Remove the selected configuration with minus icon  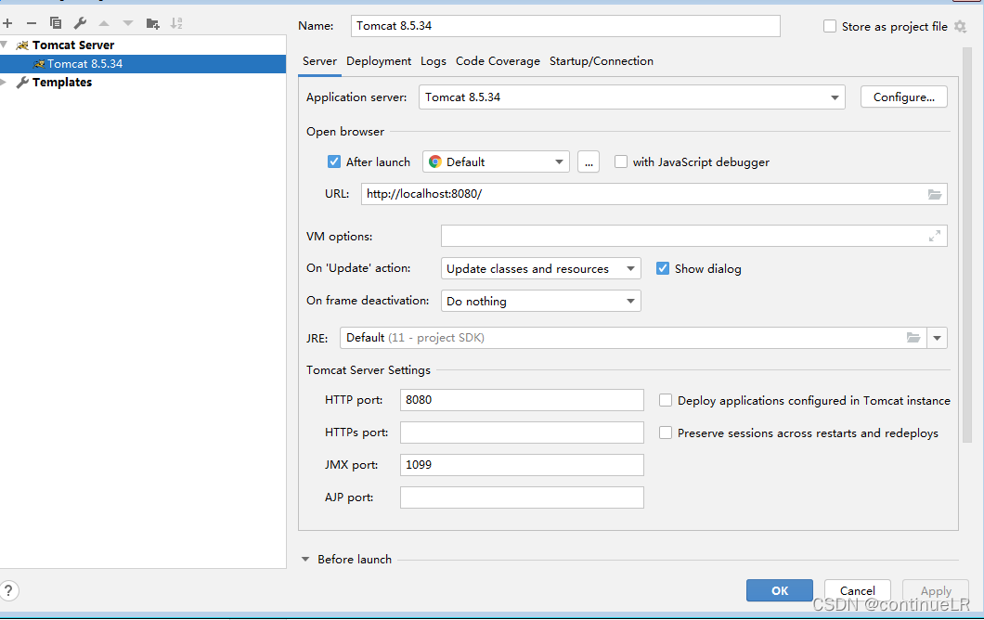(32, 23)
